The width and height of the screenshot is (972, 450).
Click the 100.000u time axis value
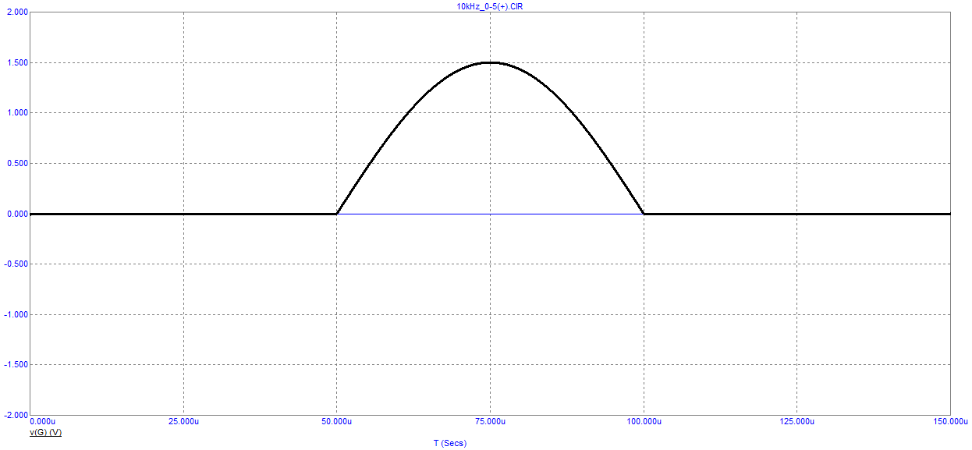click(644, 422)
